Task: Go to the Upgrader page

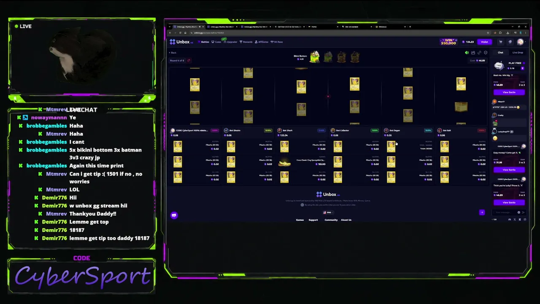Action: tap(230, 42)
